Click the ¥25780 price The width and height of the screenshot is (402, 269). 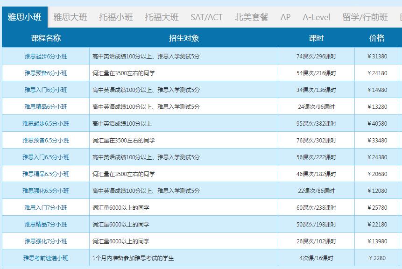pyautogui.click(x=377, y=207)
